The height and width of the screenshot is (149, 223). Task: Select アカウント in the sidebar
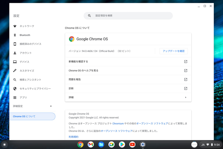pyautogui.click(x=26, y=53)
